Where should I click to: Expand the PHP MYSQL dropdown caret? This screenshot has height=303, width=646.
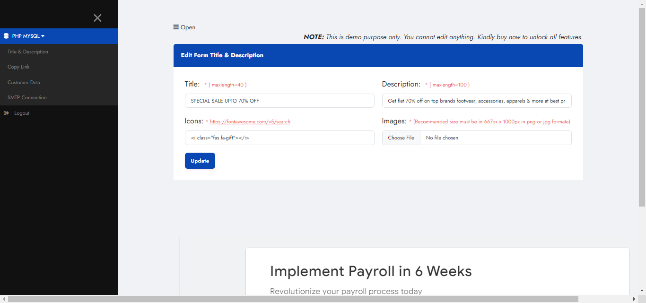pyautogui.click(x=42, y=35)
